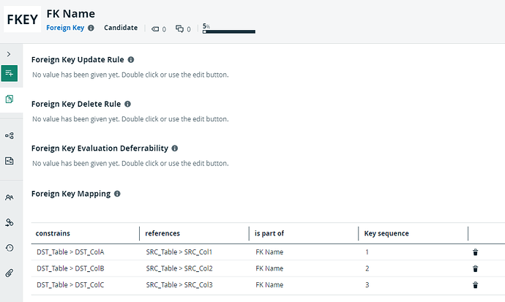The image size is (505, 302).
Task: Expand the sidebar using the chevron arrow
Action: [x=9, y=54]
